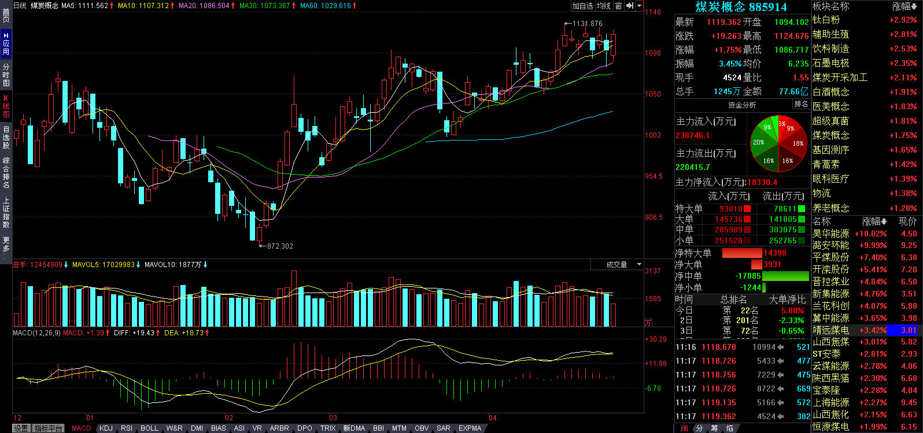Switch to the 新DMA indicator tab

click(354, 428)
